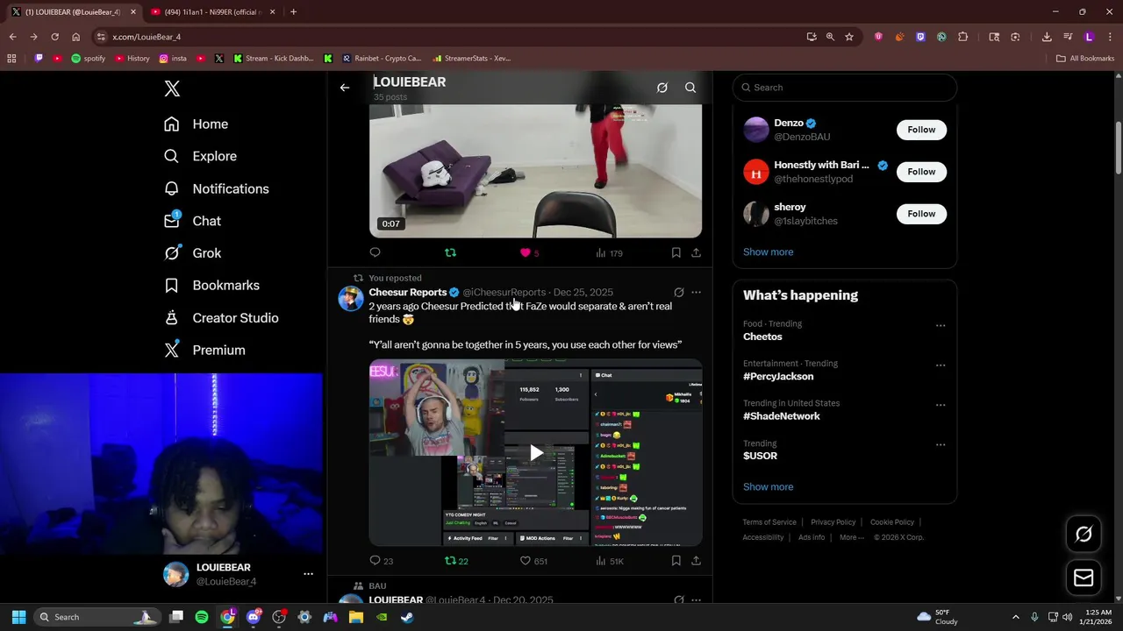Click the Search field in the right column
Viewport: 1123px width, 631px height.
844,88
